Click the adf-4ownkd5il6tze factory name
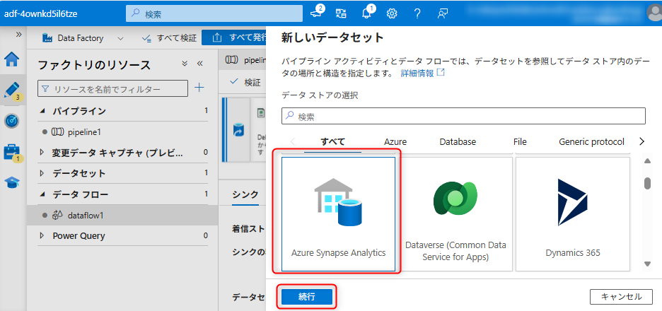662x311 pixels. (40, 13)
